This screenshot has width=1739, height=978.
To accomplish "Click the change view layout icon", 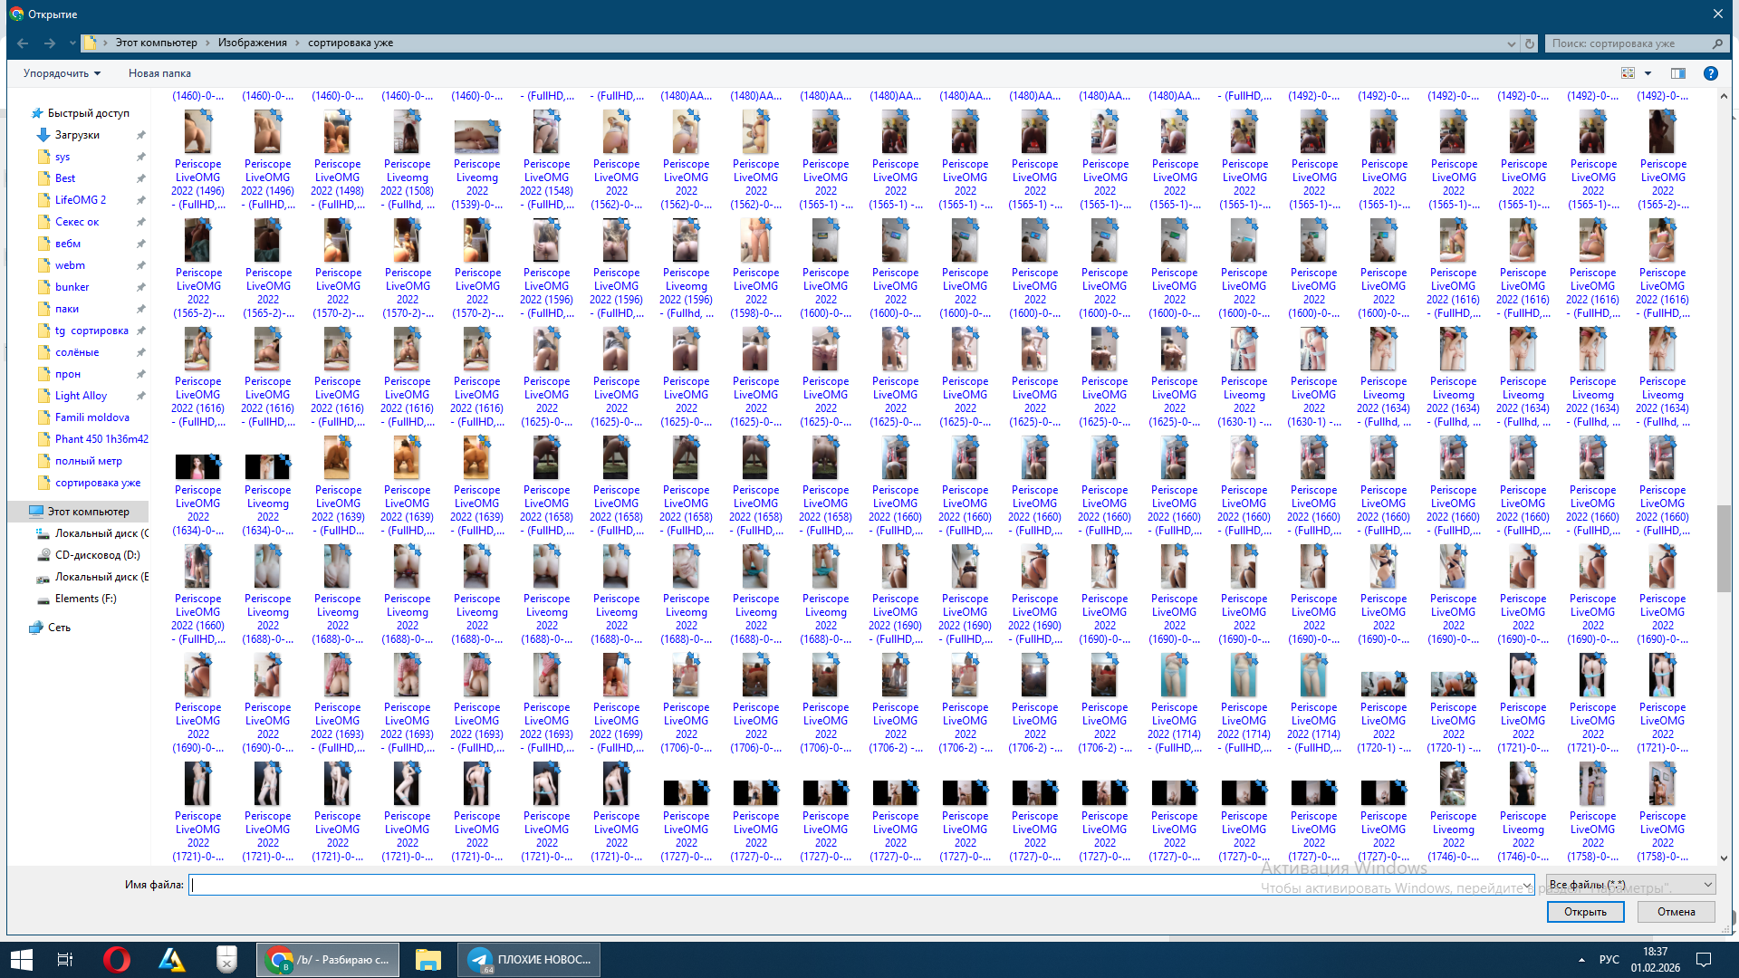I will coord(1628,73).
